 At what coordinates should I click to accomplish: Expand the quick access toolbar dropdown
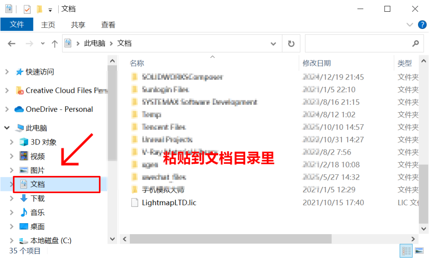click(50, 10)
